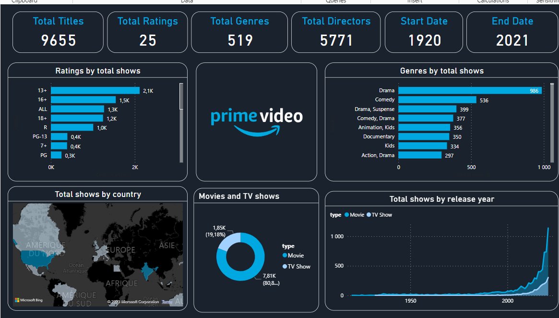The height and width of the screenshot is (318, 559).
Task: Click the Ratings chart vertical scrollbar
Action: [x=181, y=123]
